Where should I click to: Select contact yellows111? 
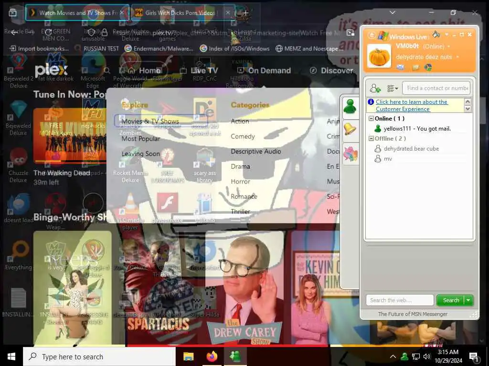(x=412, y=129)
